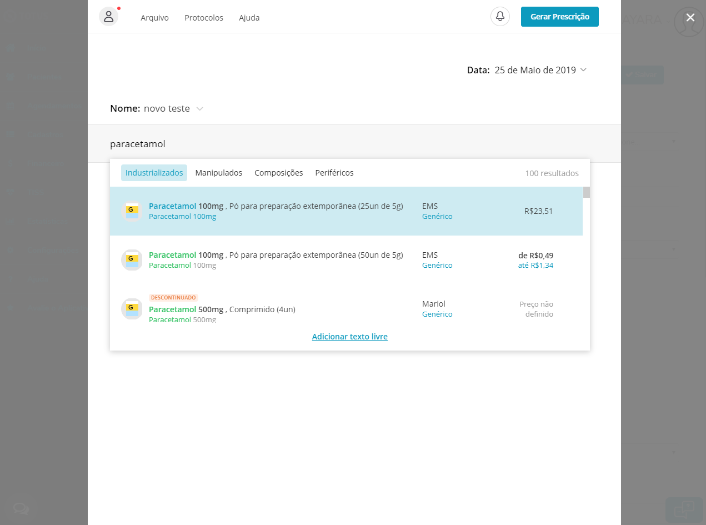Open the notifications bell

click(x=500, y=17)
